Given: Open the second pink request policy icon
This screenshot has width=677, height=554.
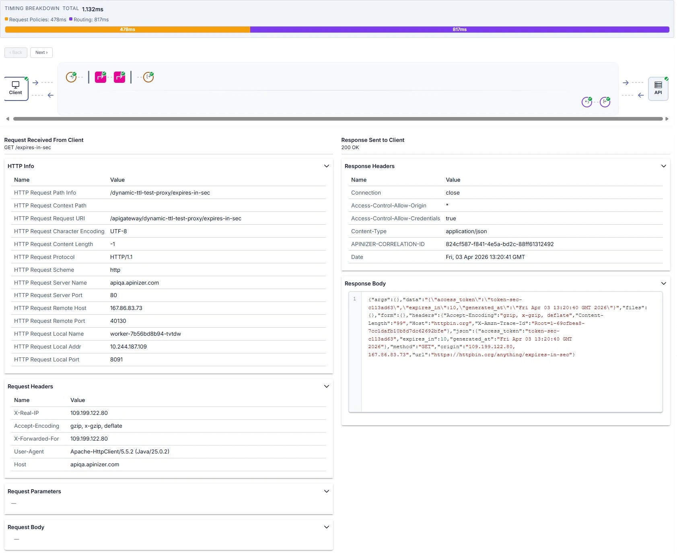Looking at the screenshot, I should pos(119,77).
